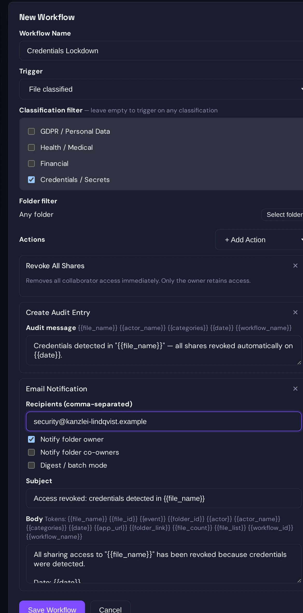This screenshot has width=303, height=613.
Task: Remove the Email Notification action
Action: pos(295,389)
